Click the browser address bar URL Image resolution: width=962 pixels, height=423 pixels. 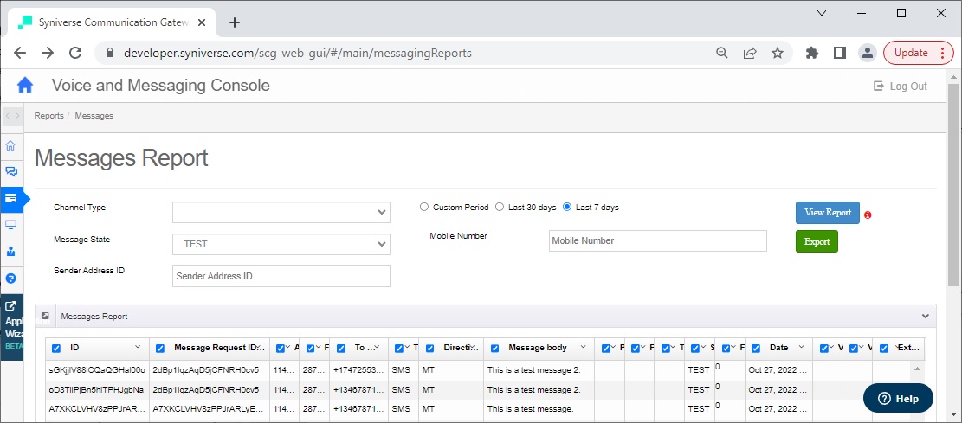[x=298, y=53]
